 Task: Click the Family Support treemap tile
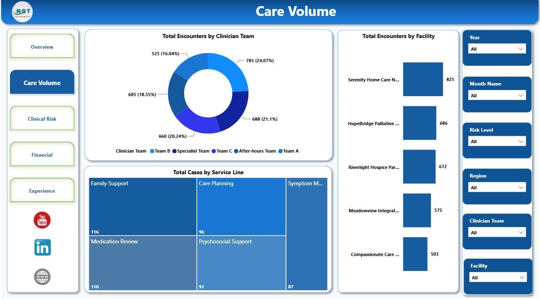click(143, 207)
